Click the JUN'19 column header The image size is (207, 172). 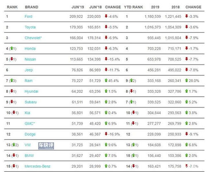[x=78, y=7]
